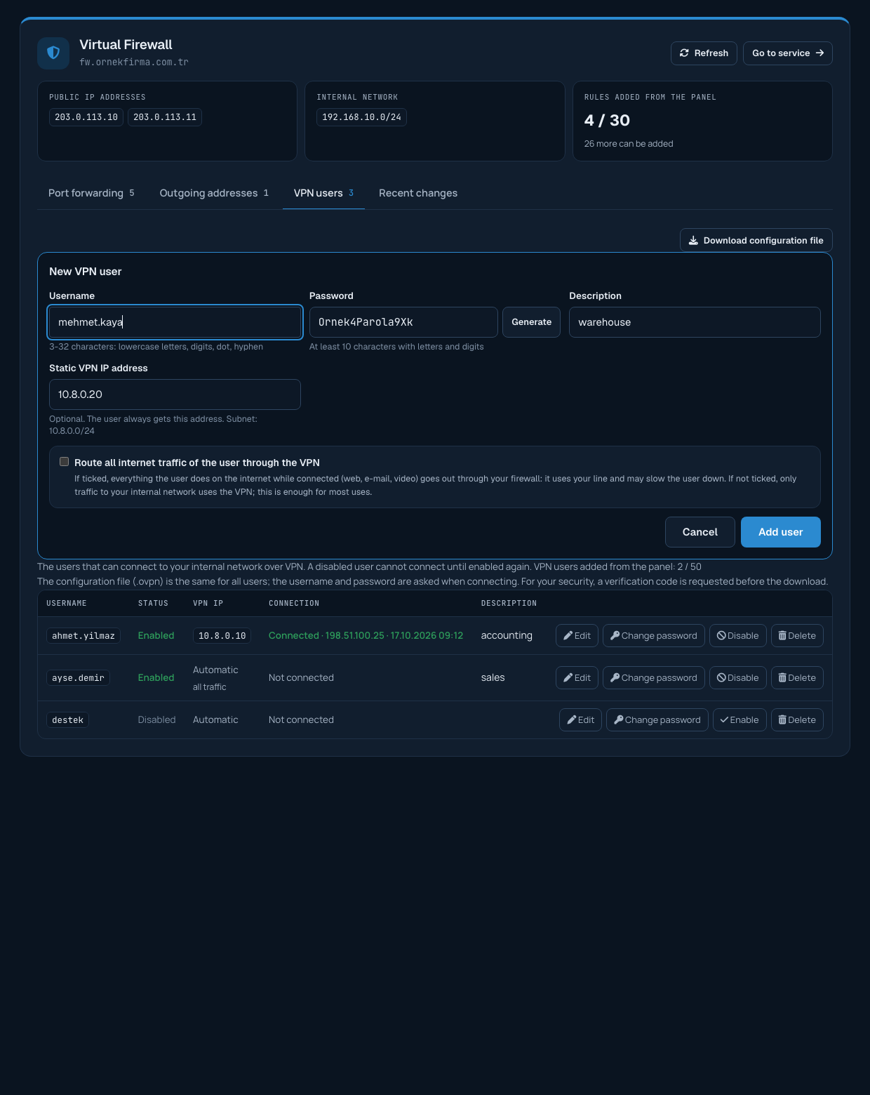Click the USERNAME column header
Viewport: 870px width, 1095px height.
[67, 604]
